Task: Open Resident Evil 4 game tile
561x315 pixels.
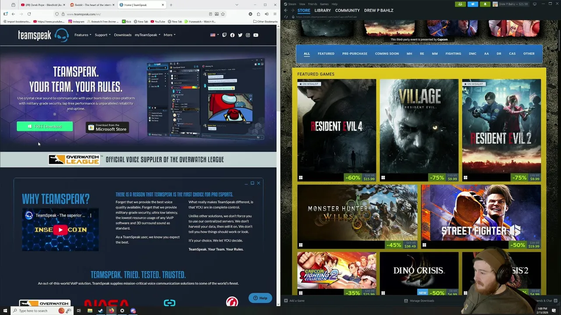Action: (337, 130)
